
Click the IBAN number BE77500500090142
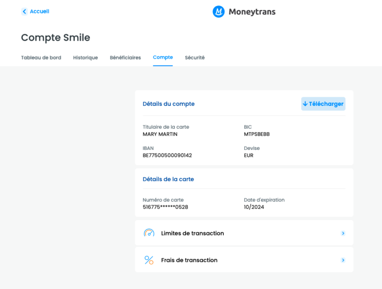tap(167, 155)
